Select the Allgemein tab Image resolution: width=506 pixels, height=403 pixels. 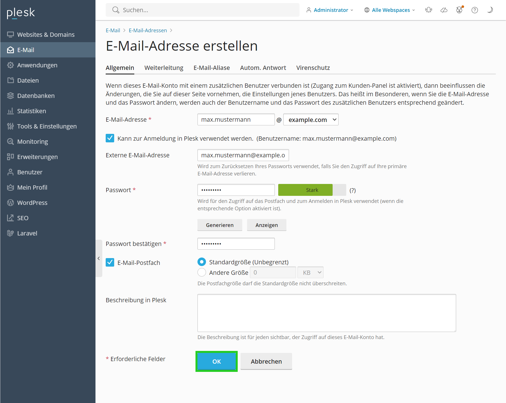[x=120, y=68]
